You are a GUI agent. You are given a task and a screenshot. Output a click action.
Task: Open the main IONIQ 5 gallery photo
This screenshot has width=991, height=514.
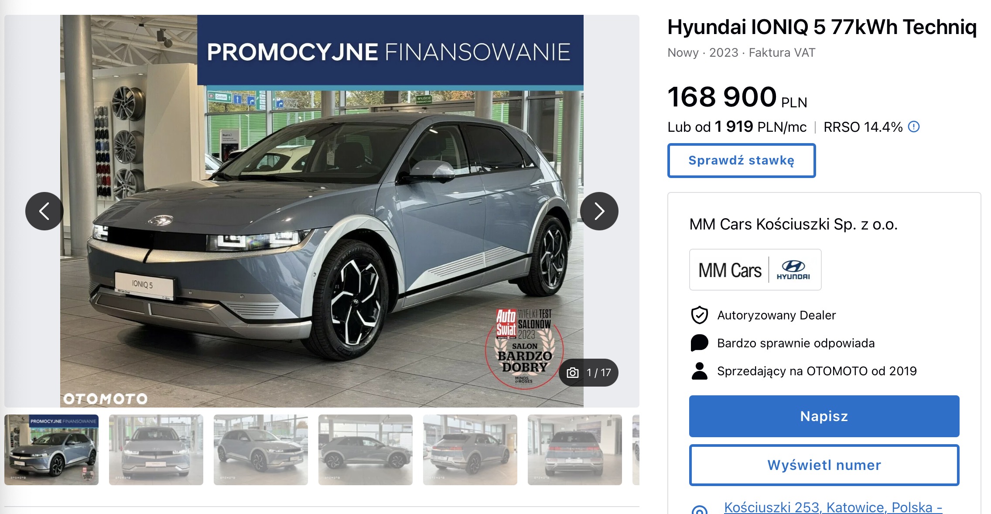click(x=322, y=211)
